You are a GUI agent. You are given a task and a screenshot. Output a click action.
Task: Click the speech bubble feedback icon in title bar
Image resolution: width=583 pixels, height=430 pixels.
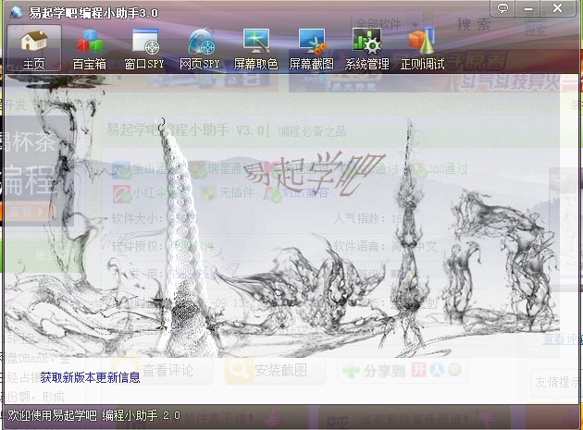(504, 8)
